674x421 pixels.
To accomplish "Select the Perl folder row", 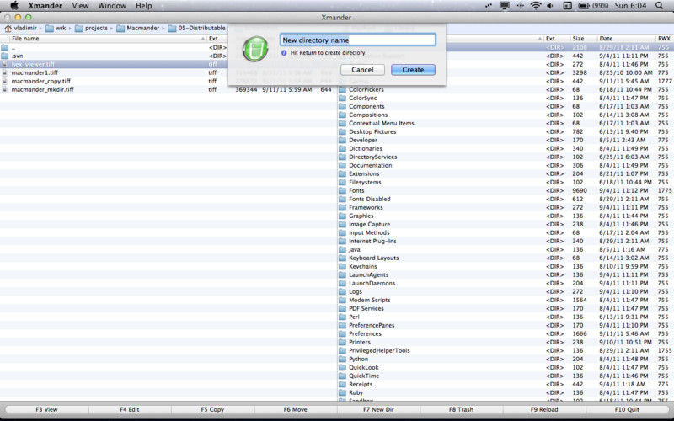I will (x=505, y=317).
